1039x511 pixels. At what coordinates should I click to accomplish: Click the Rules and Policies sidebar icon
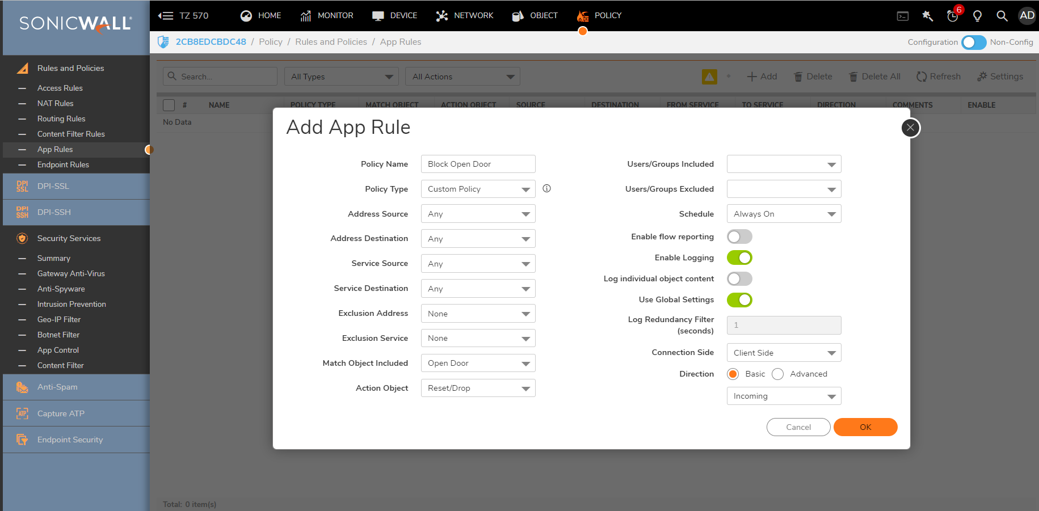click(x=23, y=68)
